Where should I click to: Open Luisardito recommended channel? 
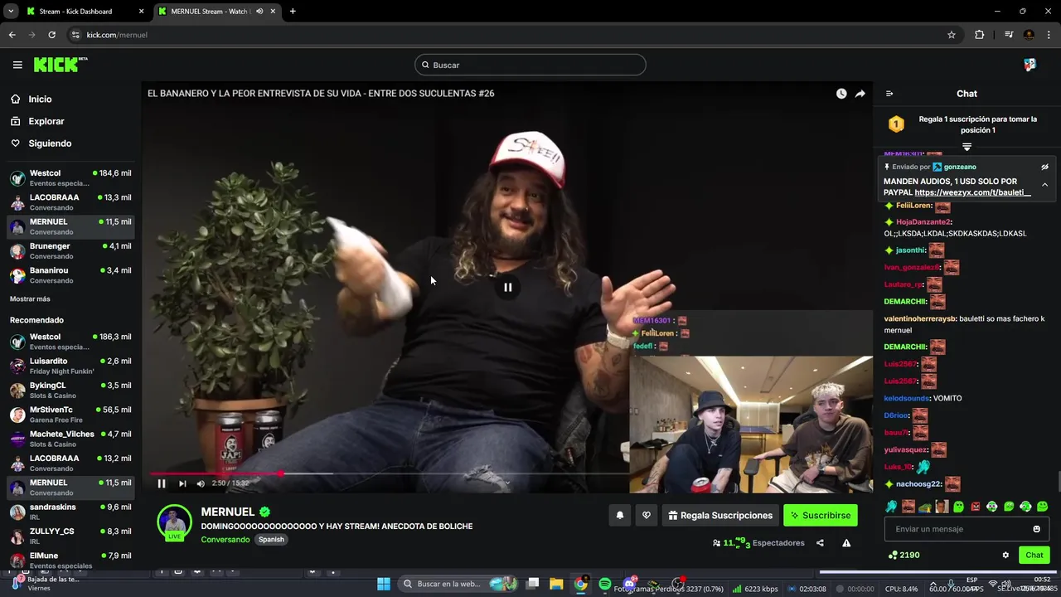[70, 366]
